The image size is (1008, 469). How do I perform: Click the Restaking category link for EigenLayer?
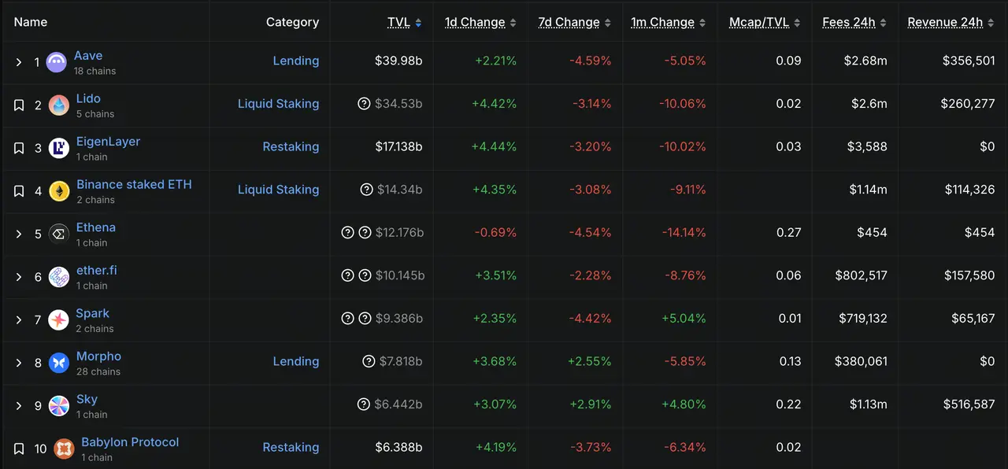[x=291, y=146]
